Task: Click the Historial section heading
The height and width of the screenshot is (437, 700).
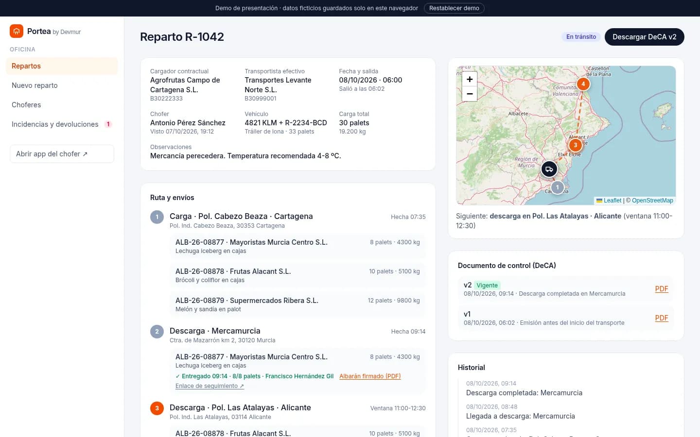Action: pyautogui.click(x=472, y=368)
